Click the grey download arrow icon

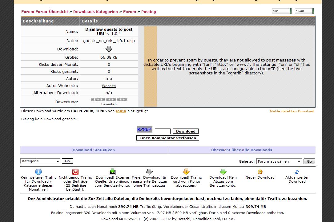pyautogui.click(x=109, y=49)
